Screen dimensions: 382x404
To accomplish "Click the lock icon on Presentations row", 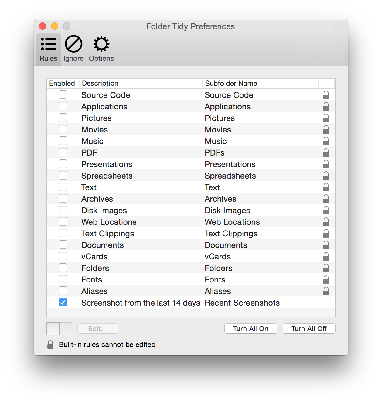I will point(326,164).
